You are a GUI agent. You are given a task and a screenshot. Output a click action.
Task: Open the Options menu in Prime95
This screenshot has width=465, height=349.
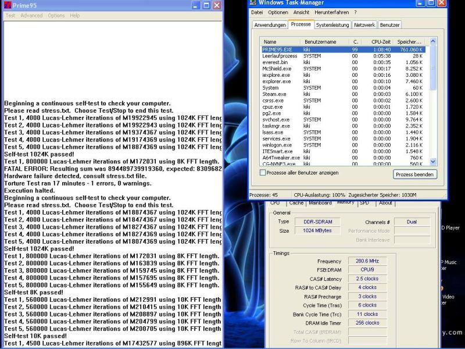[x=56, y=16]
